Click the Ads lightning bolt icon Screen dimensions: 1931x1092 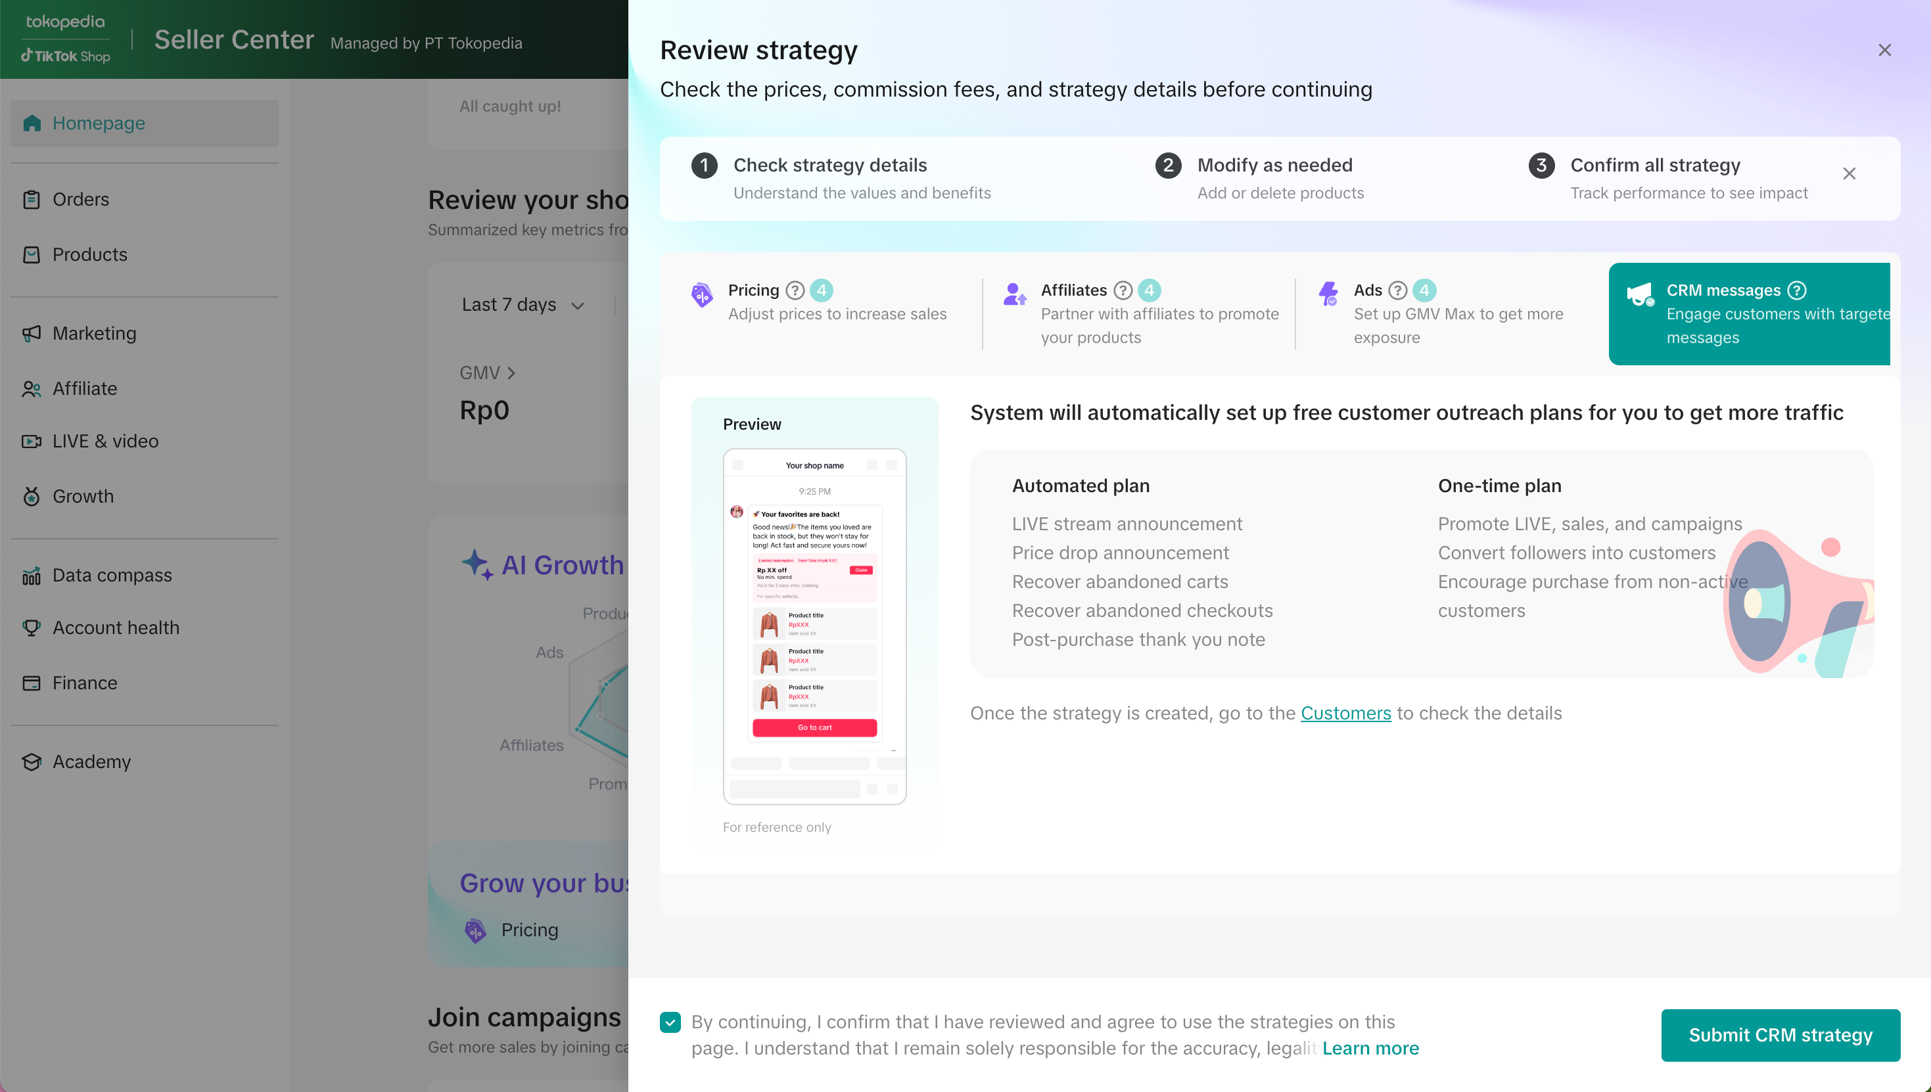coord(1328,295)
